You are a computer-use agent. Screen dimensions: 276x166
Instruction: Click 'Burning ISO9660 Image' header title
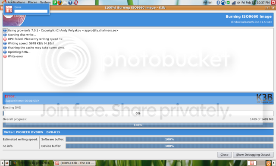(x=248, y=16)
